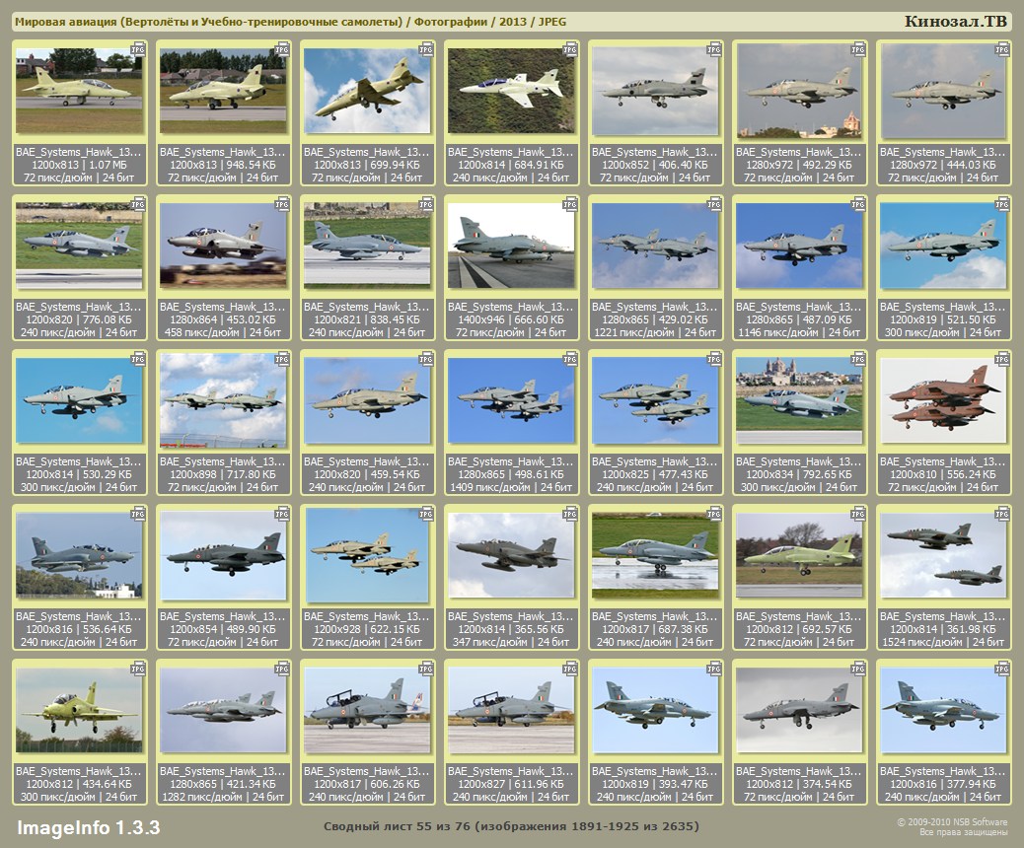The width and height of the screenshot is (1024, 848).
Task: Click the JPG badge on the 1400x946 image
Action: (570, 203)
